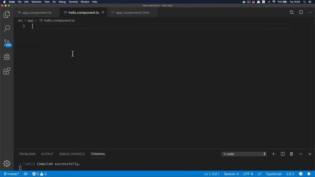Open the DEBUG CONSOLE panel tab
This screenshot has width=315, height=177.
click(72, 154)
